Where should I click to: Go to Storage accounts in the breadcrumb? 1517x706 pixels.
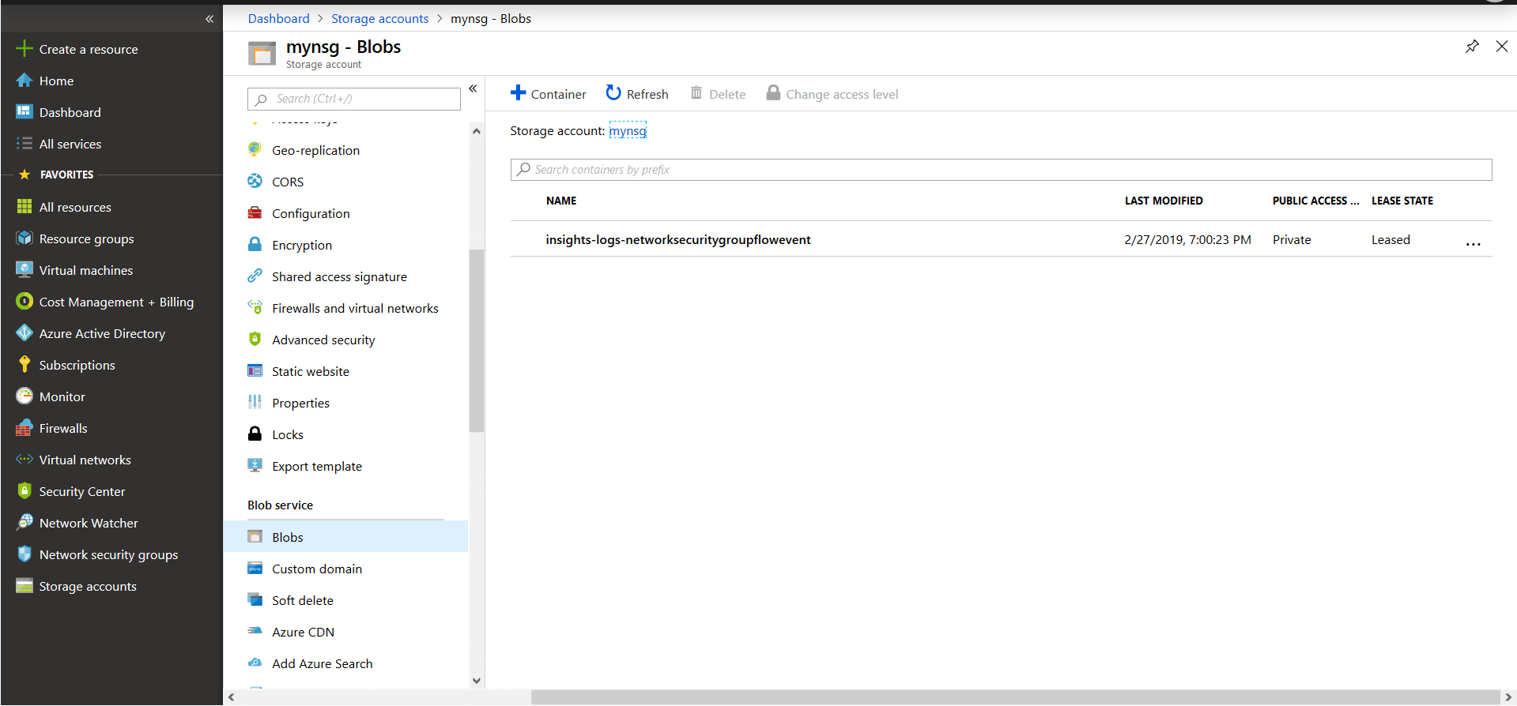[x=380, y=18]
